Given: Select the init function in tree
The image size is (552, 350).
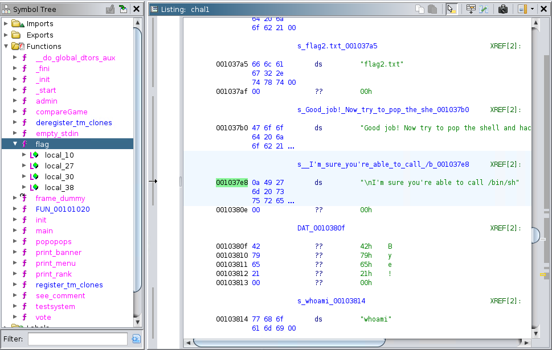Looking at the screenshot, I should (x=41, y=220).
